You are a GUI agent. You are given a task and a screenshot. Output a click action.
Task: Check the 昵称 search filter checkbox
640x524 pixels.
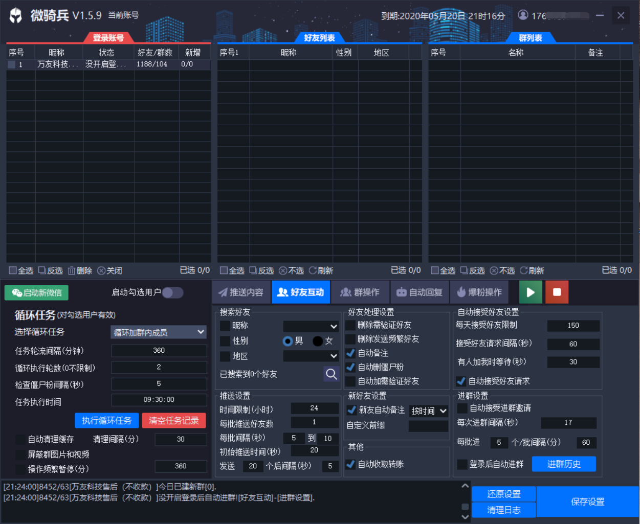click(x=225, y=326)
